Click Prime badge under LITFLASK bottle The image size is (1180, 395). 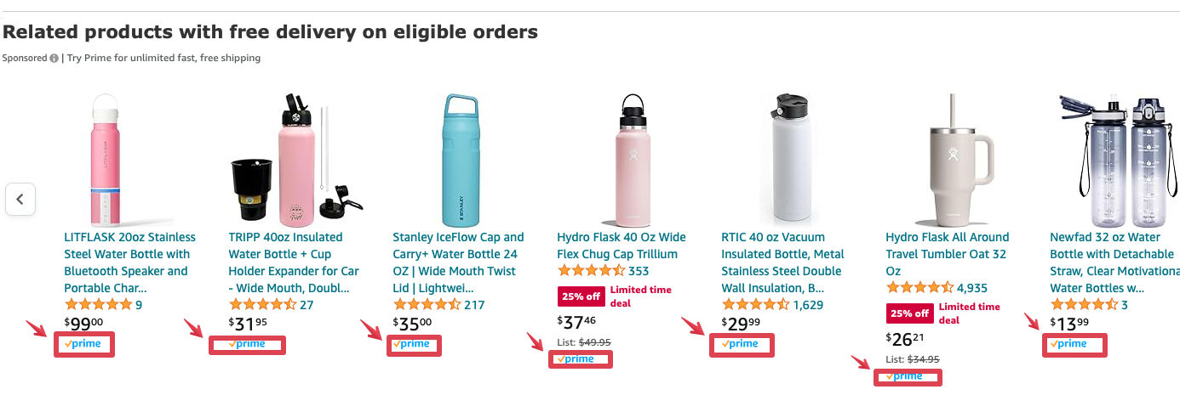pos(83,344)
